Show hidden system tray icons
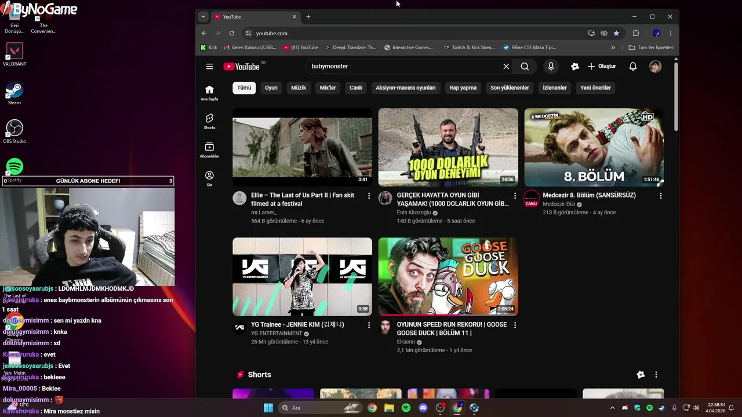The width and height of the screenshot is (742, 417). coord(612,408)
